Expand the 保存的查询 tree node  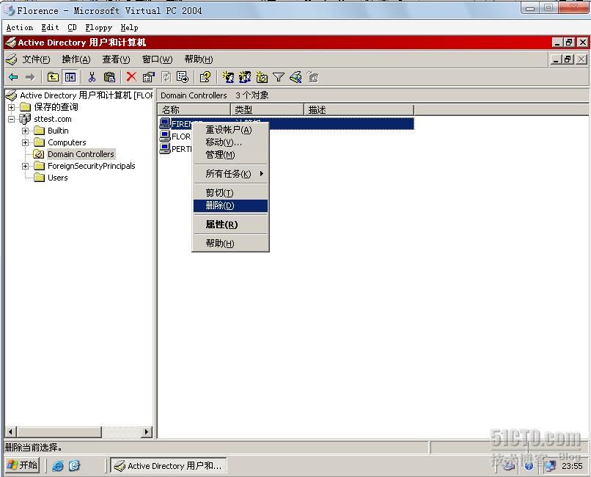(11, 107)
